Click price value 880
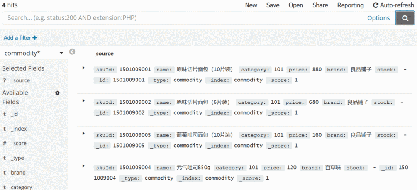The height and width of the screenshot is (190, 417). click(317, 70)
